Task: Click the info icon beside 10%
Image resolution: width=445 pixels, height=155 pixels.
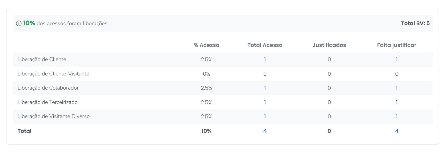Action: pyautogui.click(x=19, y=23)
